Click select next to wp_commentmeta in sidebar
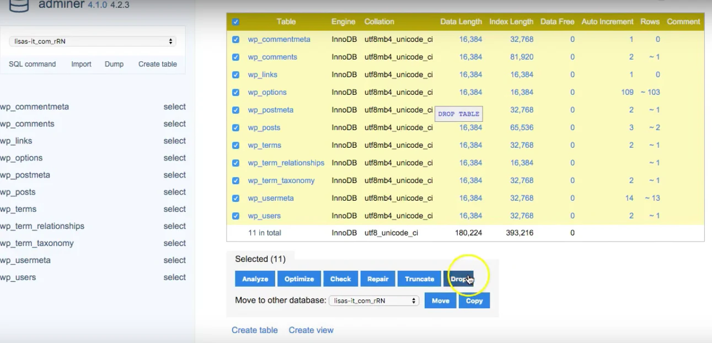 click(175, 107)
